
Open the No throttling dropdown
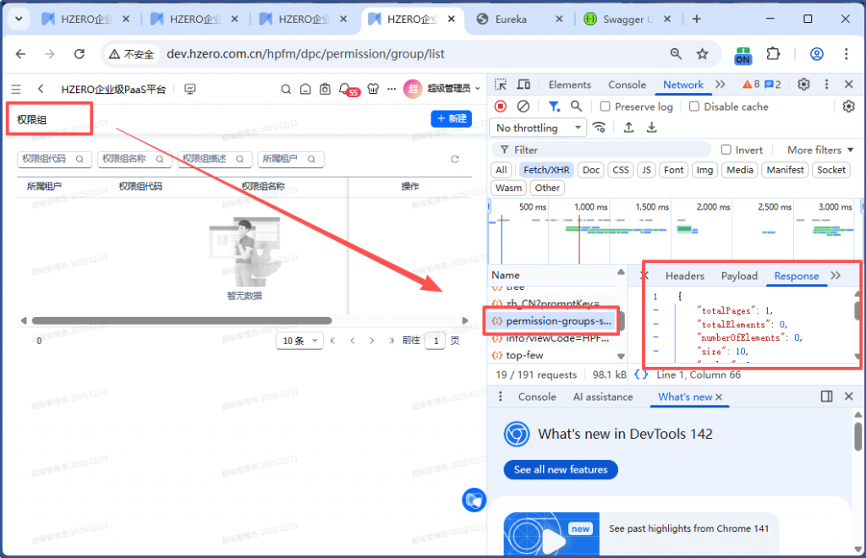pos(539,128)
